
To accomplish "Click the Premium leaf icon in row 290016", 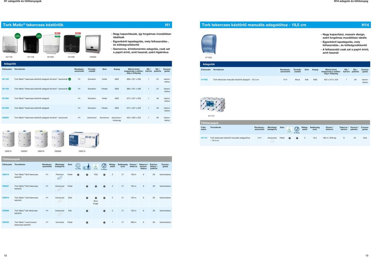I will point(60,177).
